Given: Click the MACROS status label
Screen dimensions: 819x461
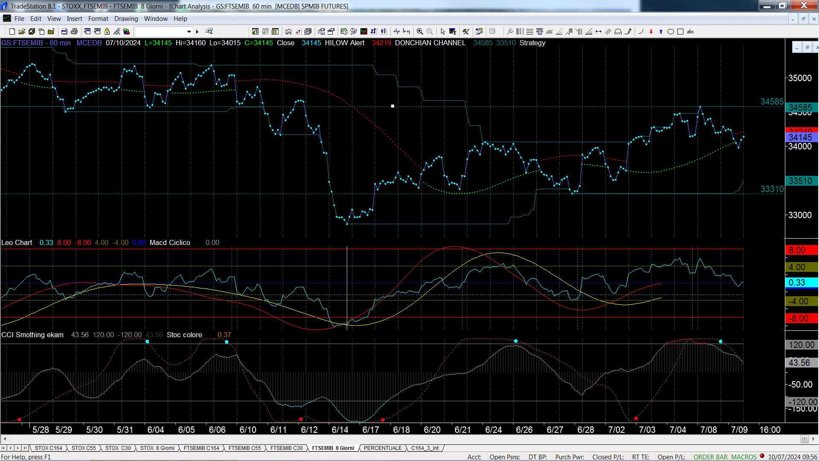Looking at the screenshot, I should pyautogui.click(x=744, y=457).
